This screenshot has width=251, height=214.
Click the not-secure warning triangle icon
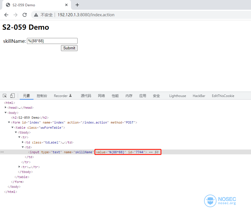(x=36, y=15)
